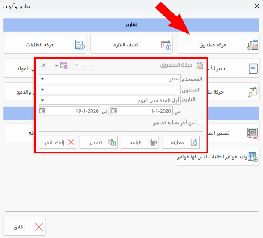
Task: Open the المستخدم dropdown showing مدير
Action: pyautogui.click(x=110, y=78)
